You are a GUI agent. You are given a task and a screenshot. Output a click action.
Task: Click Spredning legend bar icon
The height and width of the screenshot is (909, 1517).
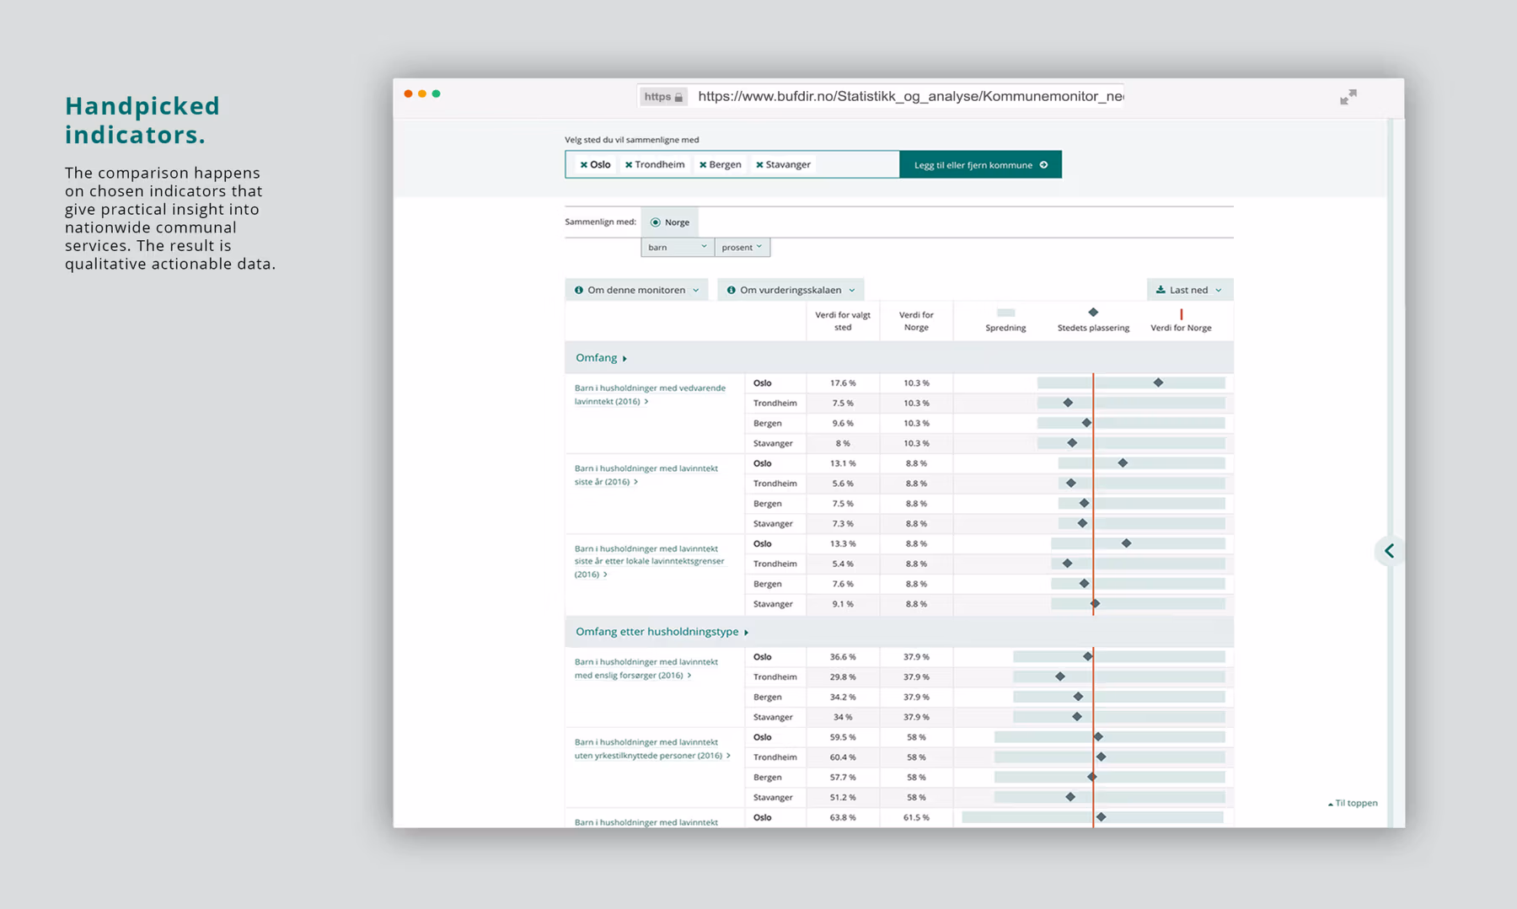(1005, 313)
